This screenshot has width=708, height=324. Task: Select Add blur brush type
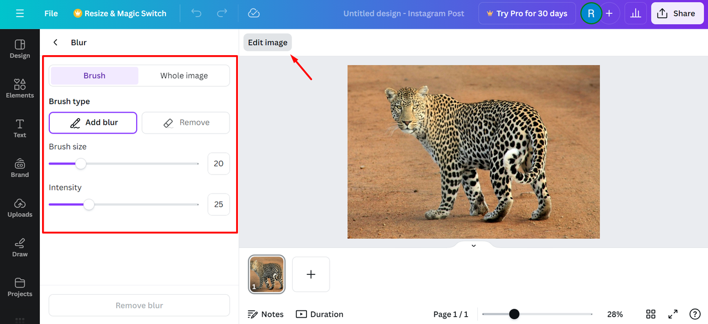93,123
